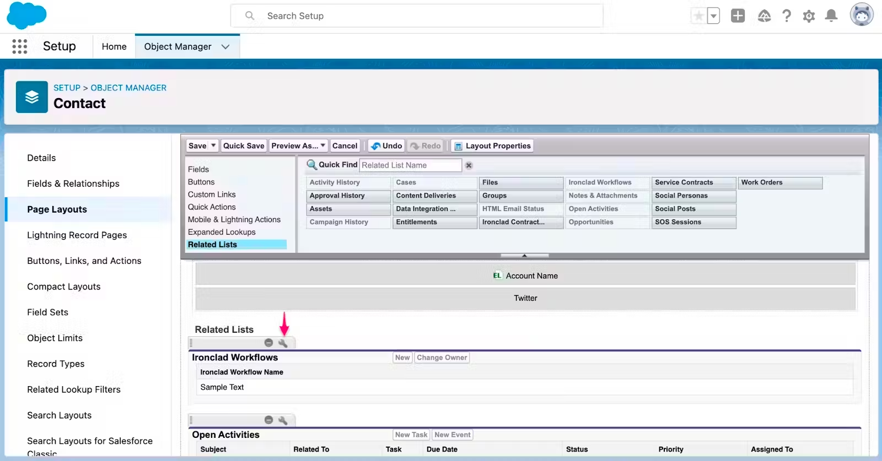Image resolution: width=882 pixels, height=461 pixels.
Task: Remove the Ironclad Workflows related list
Action: (x=268, y=343)
